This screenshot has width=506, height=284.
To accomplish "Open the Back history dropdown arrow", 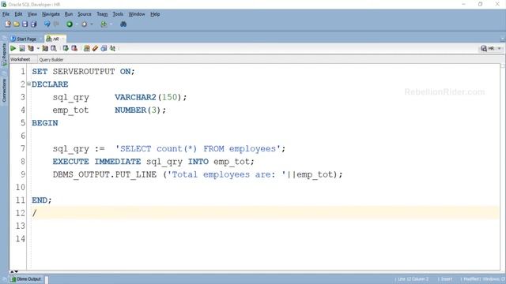I will coord(77,24).
